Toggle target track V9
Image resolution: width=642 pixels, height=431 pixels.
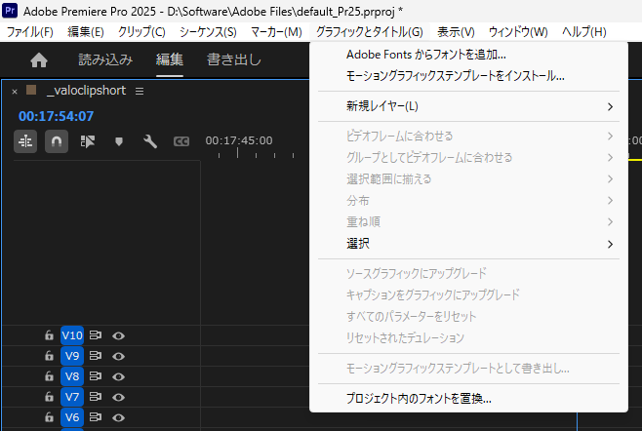pos(72,356)
